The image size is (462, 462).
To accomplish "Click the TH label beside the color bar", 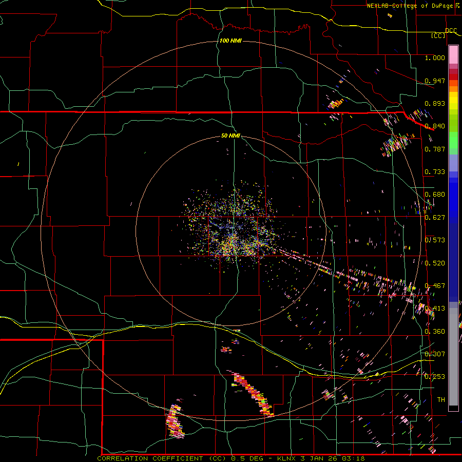I will pos(441,400).
